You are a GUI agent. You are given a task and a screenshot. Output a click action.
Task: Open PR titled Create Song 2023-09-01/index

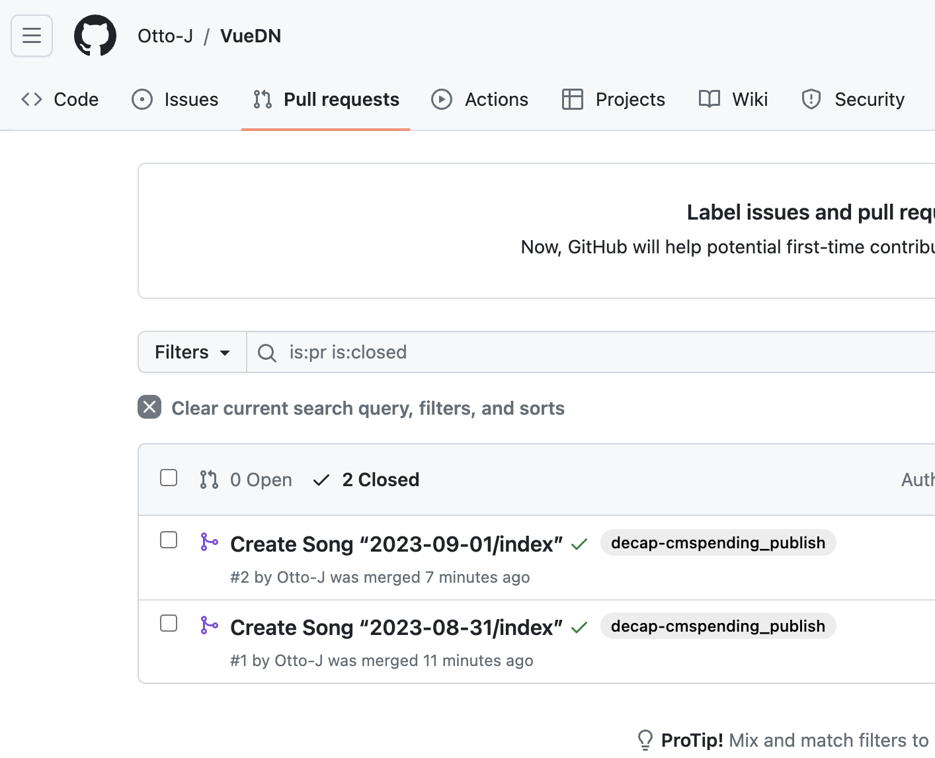pos(396,544)
